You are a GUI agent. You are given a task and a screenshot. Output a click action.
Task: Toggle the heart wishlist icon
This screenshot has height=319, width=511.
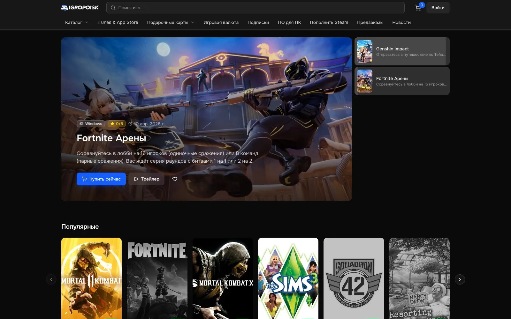tap(175, 179)
